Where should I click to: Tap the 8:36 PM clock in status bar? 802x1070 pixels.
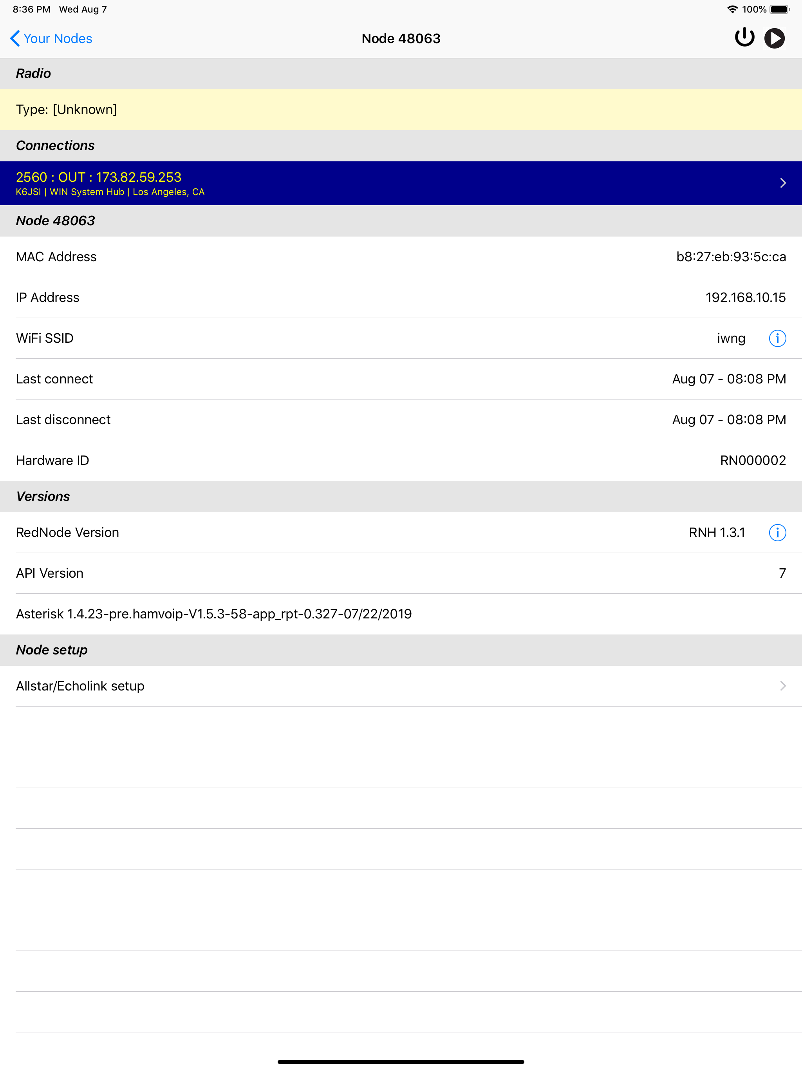pyautogui.click(x=31, y=9)
